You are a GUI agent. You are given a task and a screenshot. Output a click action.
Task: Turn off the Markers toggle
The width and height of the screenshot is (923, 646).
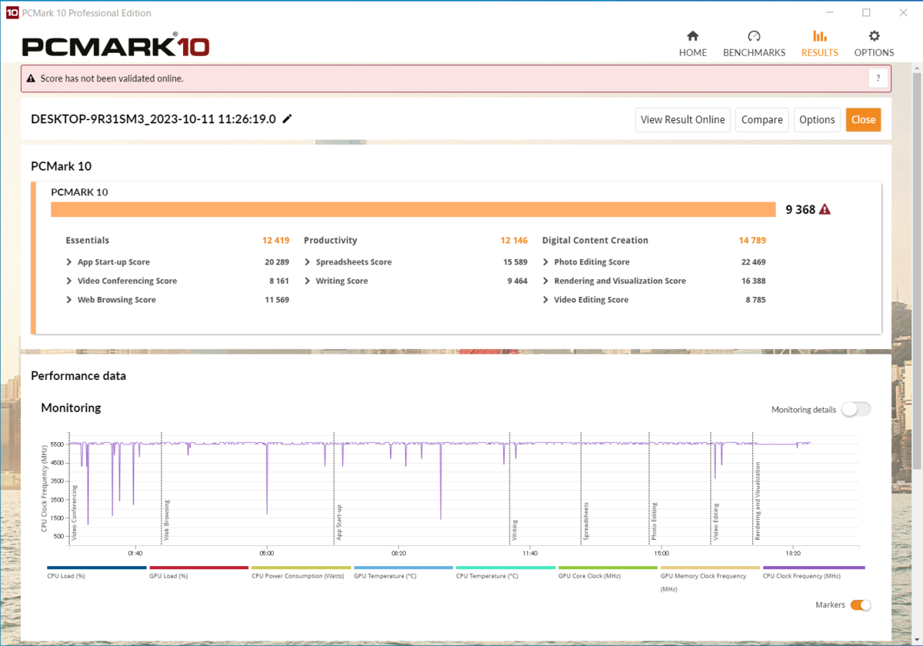860,605
